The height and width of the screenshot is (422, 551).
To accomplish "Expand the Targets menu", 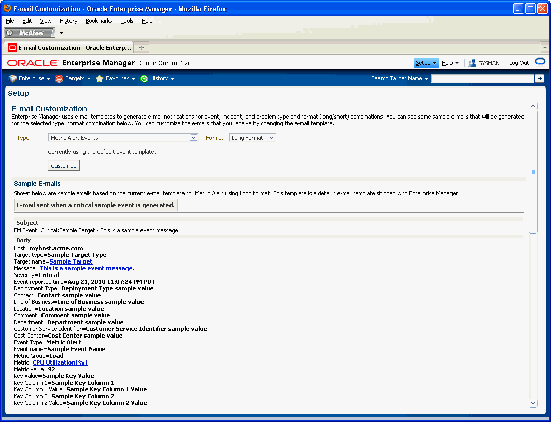I will click(78, 78).
